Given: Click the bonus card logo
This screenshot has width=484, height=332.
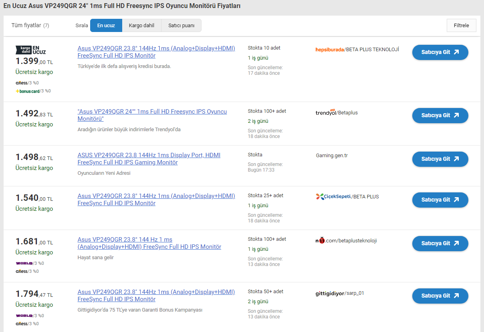Looking at the screenshot, I should [28, 91].
